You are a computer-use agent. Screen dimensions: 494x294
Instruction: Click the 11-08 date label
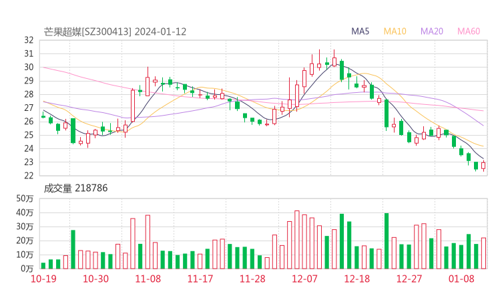tap(148, 279)
